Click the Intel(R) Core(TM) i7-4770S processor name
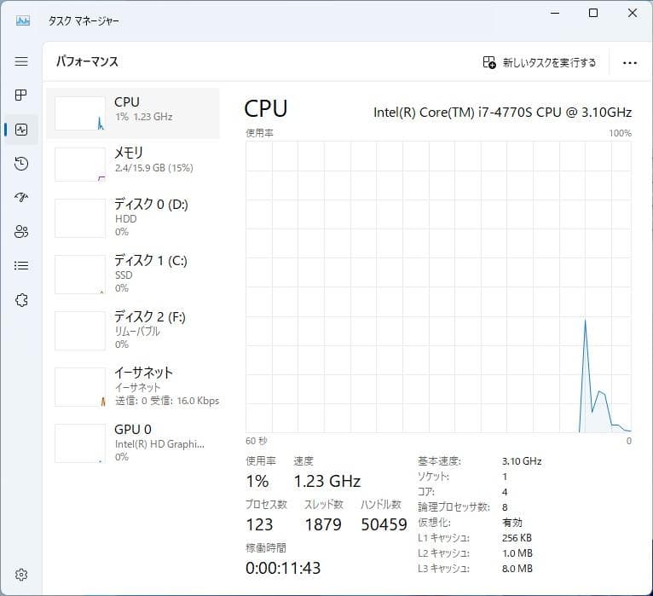Viewport: 653px width, 596px height. coord(503,113)
